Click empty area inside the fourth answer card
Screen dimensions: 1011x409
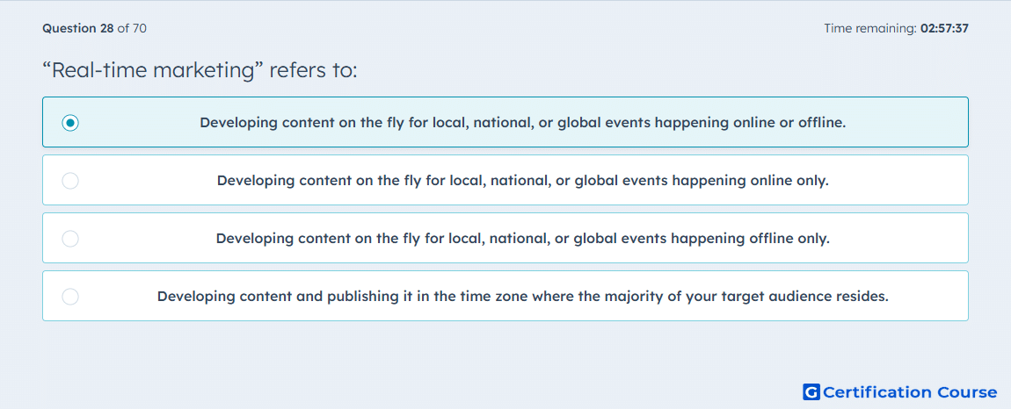[928, 297]
